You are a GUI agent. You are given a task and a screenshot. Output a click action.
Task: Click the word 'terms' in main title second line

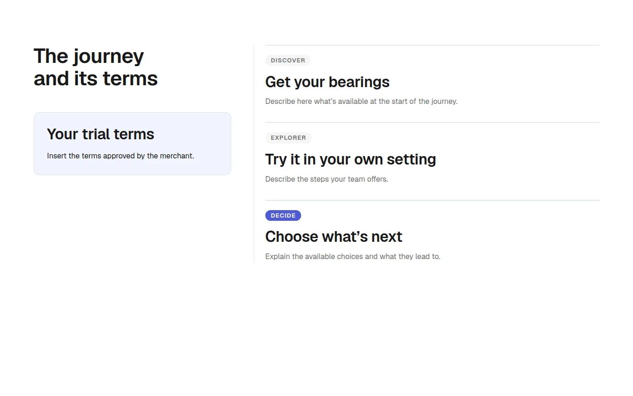[130, 79]
